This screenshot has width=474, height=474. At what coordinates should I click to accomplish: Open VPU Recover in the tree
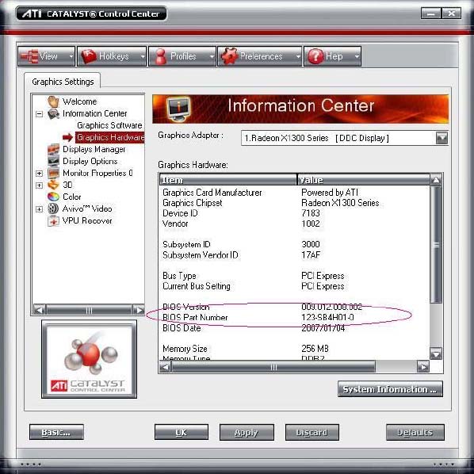[87, 220]
